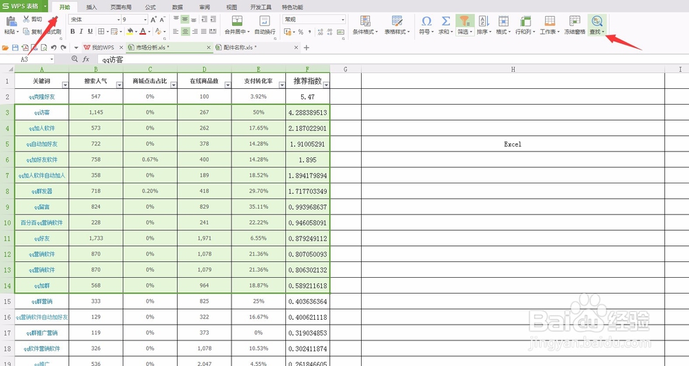Click the Copy (复制) icon
This screenshot has height=366, width=689.
26,32
